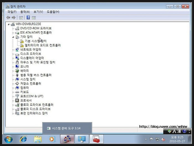The image size is (194, 146).
Task: Select the 네트워크 어댑터 icon
Action: coord(17,49)
